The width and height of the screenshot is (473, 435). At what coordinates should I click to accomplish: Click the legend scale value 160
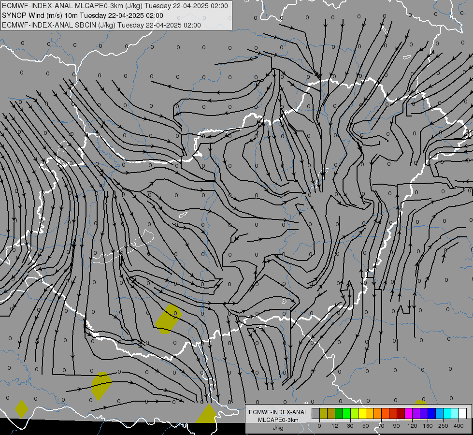coord(428,426)
